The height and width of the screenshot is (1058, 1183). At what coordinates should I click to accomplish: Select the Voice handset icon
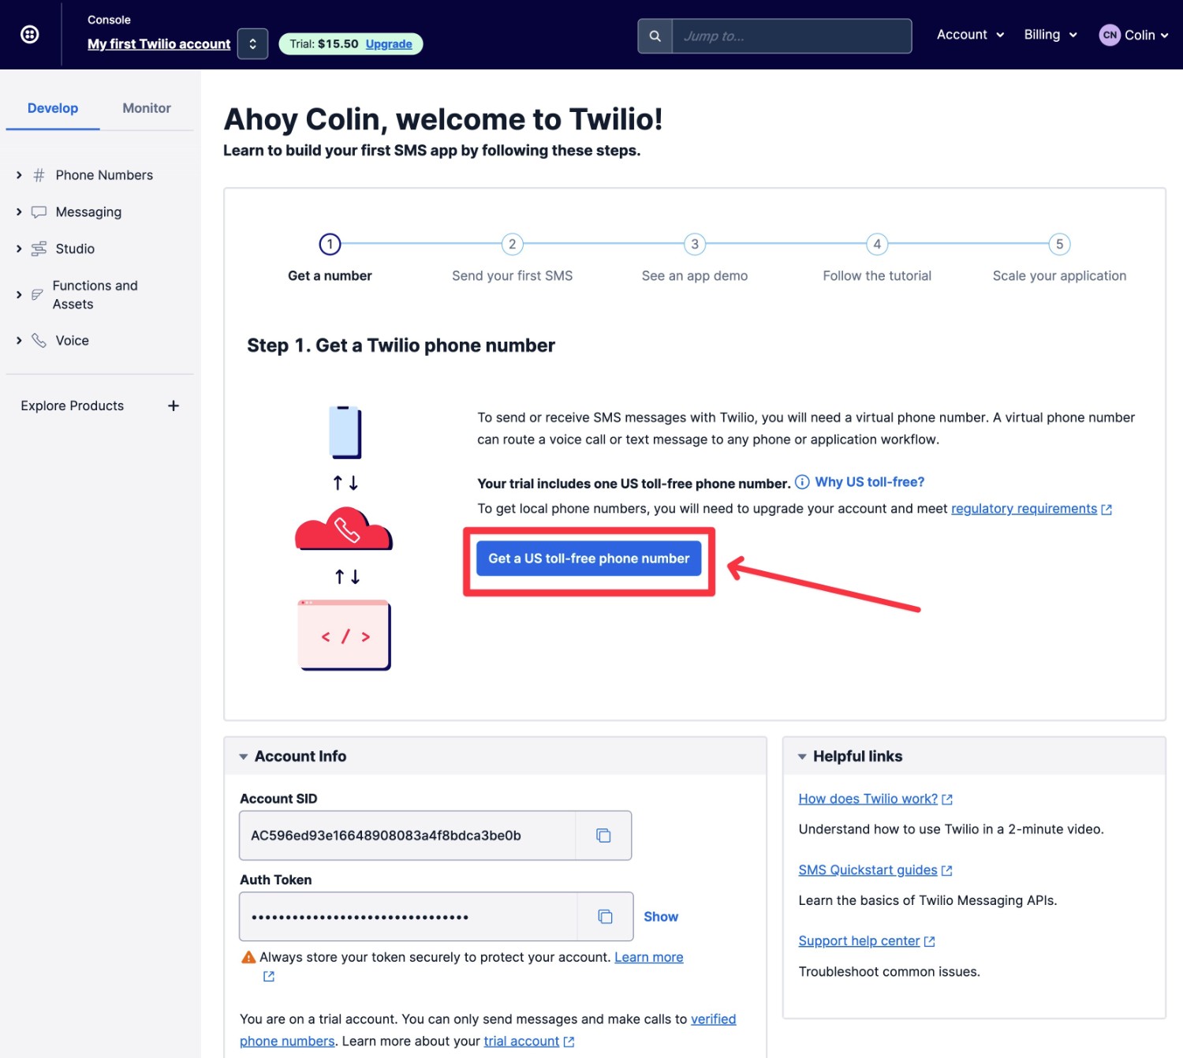[39, 340]
